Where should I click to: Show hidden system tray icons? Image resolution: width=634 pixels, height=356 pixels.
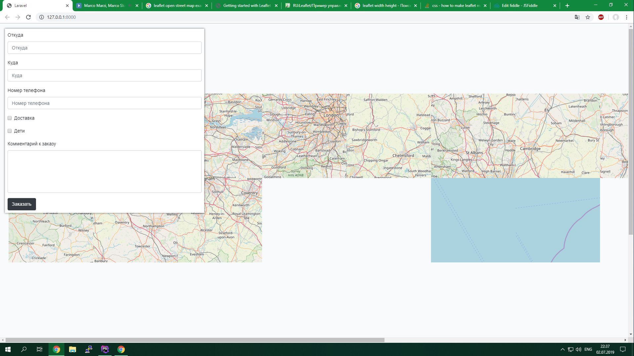563,349
